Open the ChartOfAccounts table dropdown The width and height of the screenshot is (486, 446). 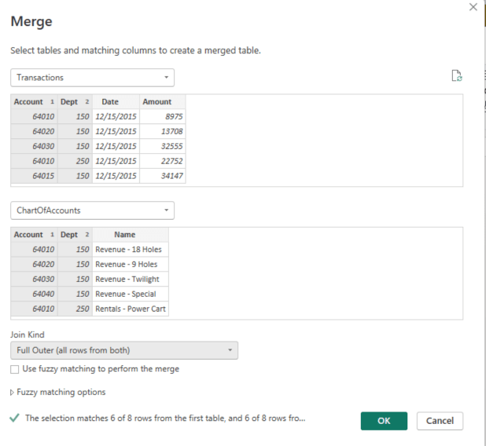(x=92, y=210)
